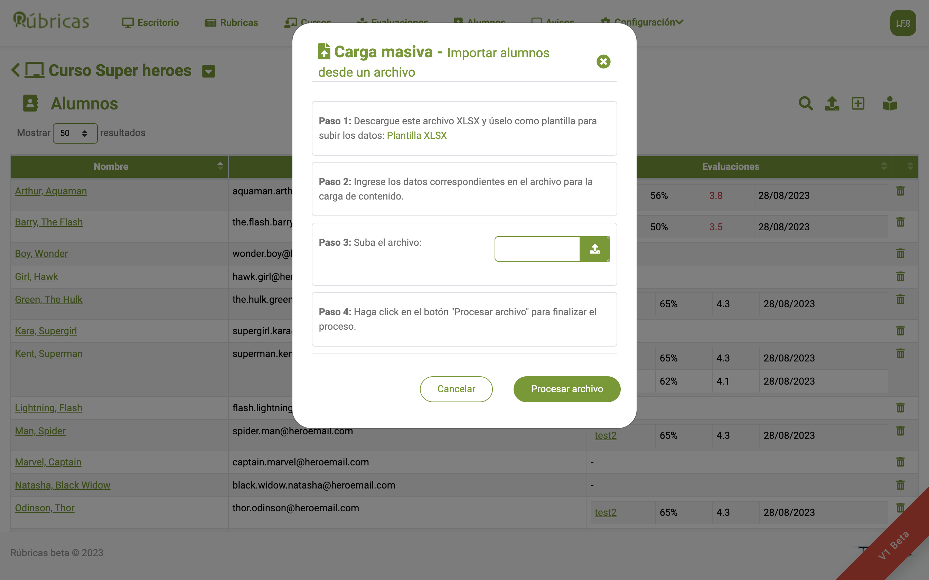Click the student reading icon in Alumnos toolbar

[890, 104]
